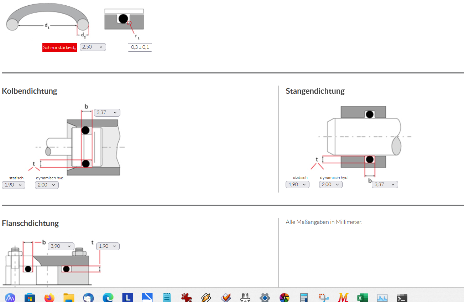
Task: Click the Stangendichtung heading
Action: [x=315, y=91]
